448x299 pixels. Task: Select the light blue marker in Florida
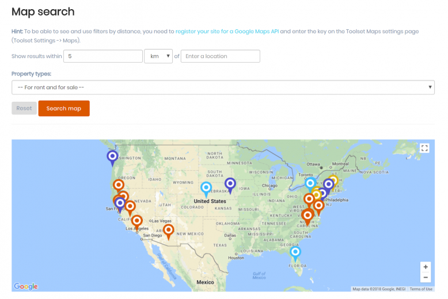[295, 254]
